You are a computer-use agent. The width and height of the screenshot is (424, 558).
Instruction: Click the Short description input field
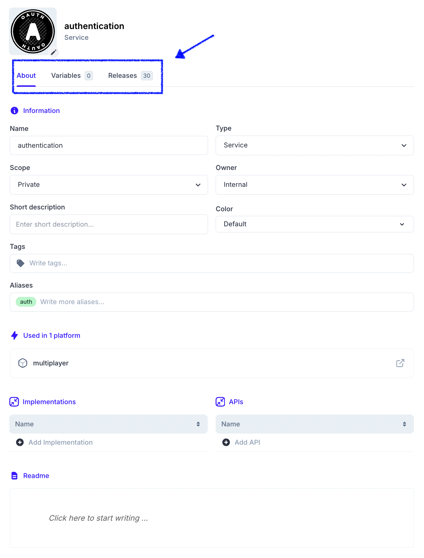(x=109, y=224)
